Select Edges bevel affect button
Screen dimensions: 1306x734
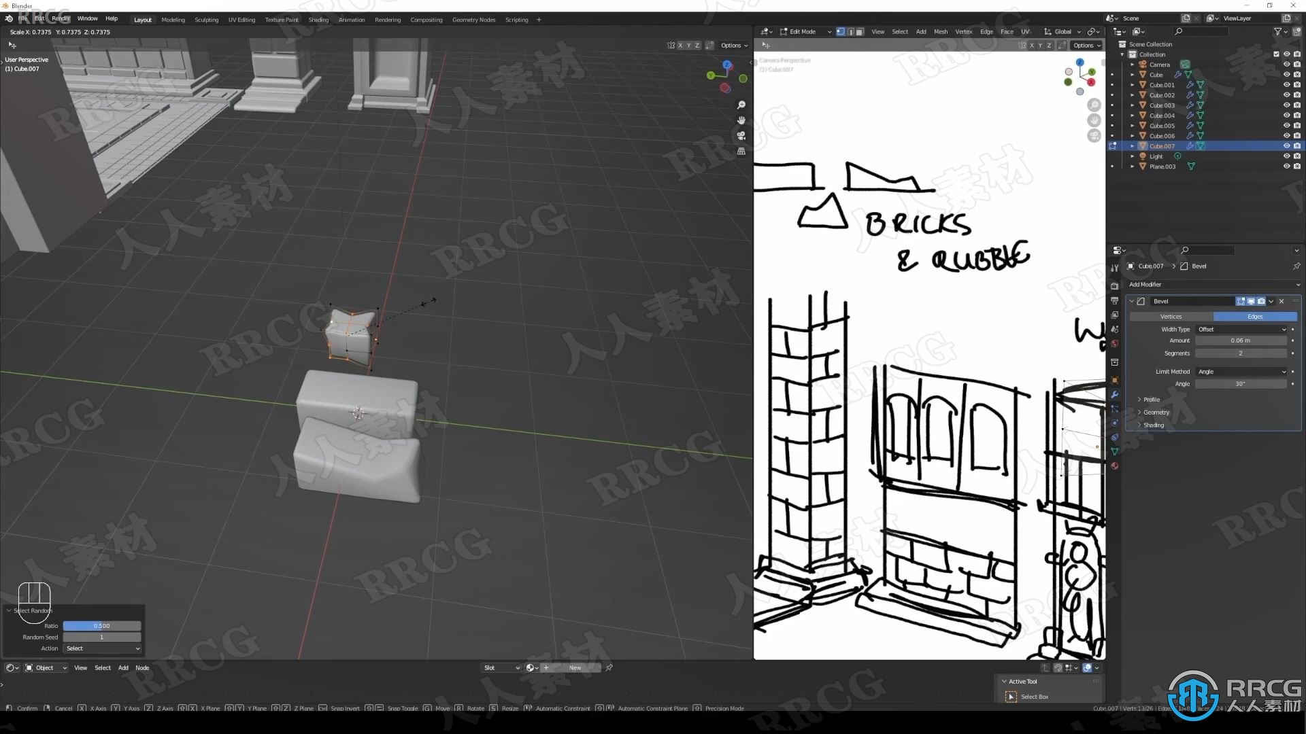1255,317
